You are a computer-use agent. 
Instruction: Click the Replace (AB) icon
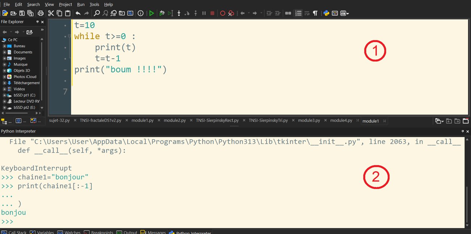(x=113, y=13)
